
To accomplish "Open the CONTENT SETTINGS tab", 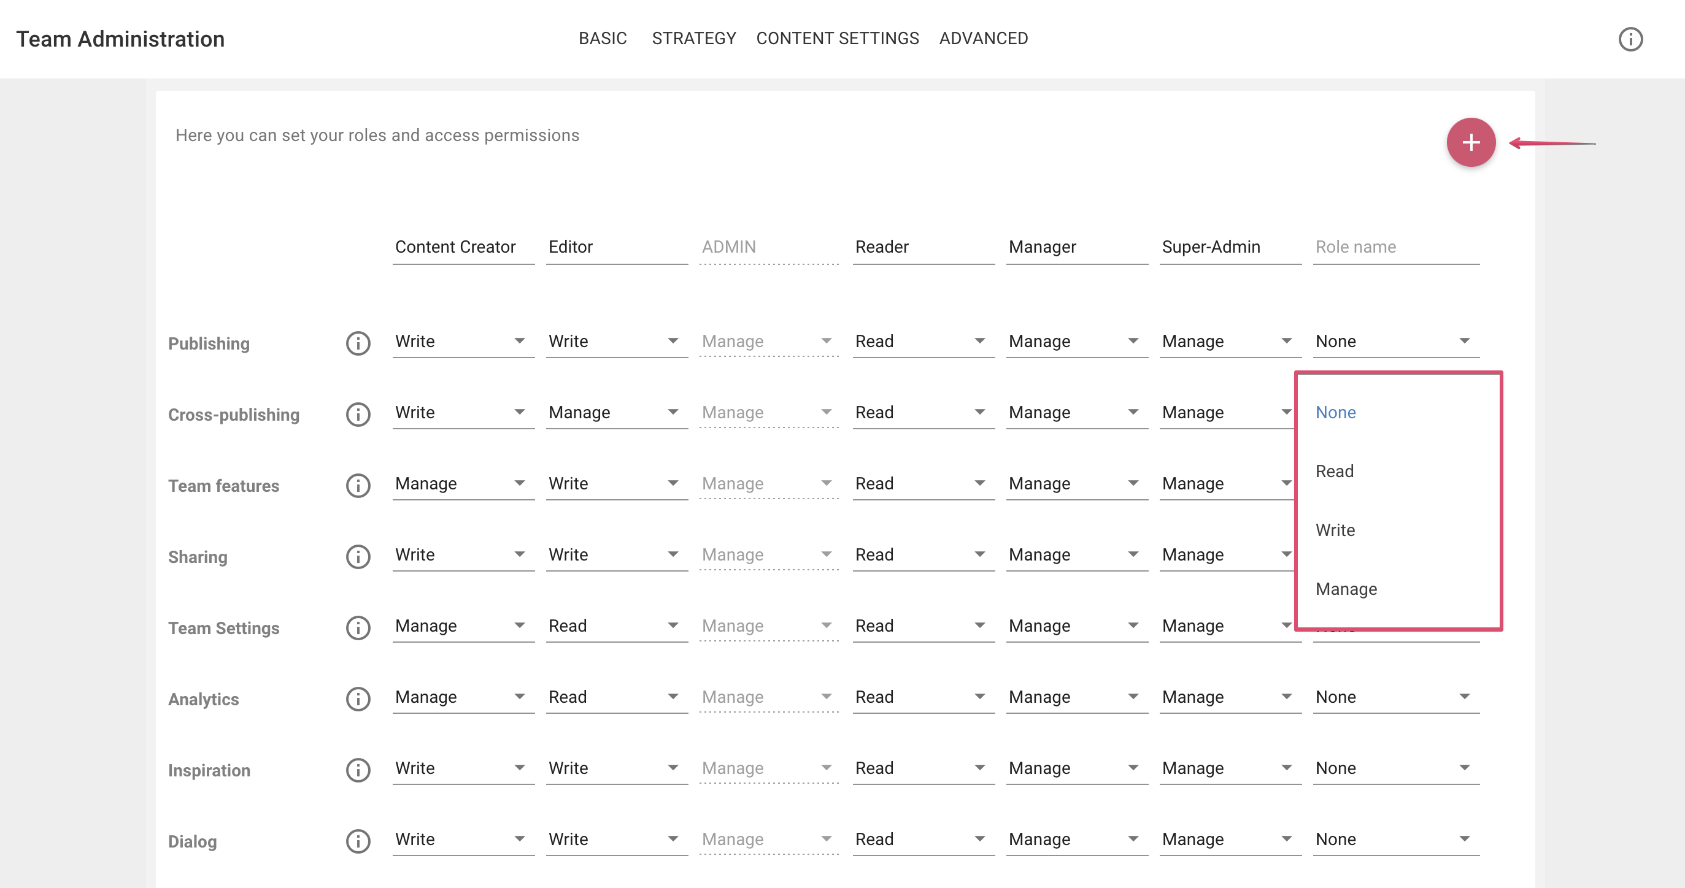I will coord(837,39).
